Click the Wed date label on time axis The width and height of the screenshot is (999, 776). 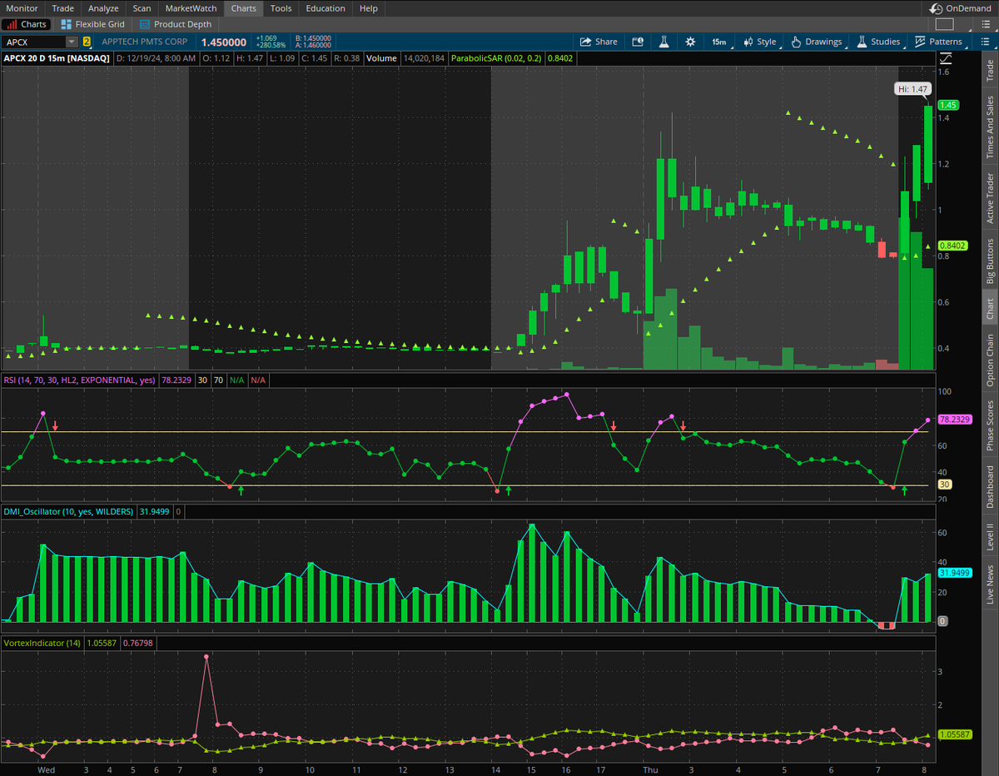(x=47, y=770)
